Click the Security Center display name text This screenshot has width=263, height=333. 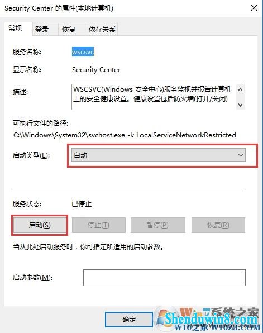(96, 70)
